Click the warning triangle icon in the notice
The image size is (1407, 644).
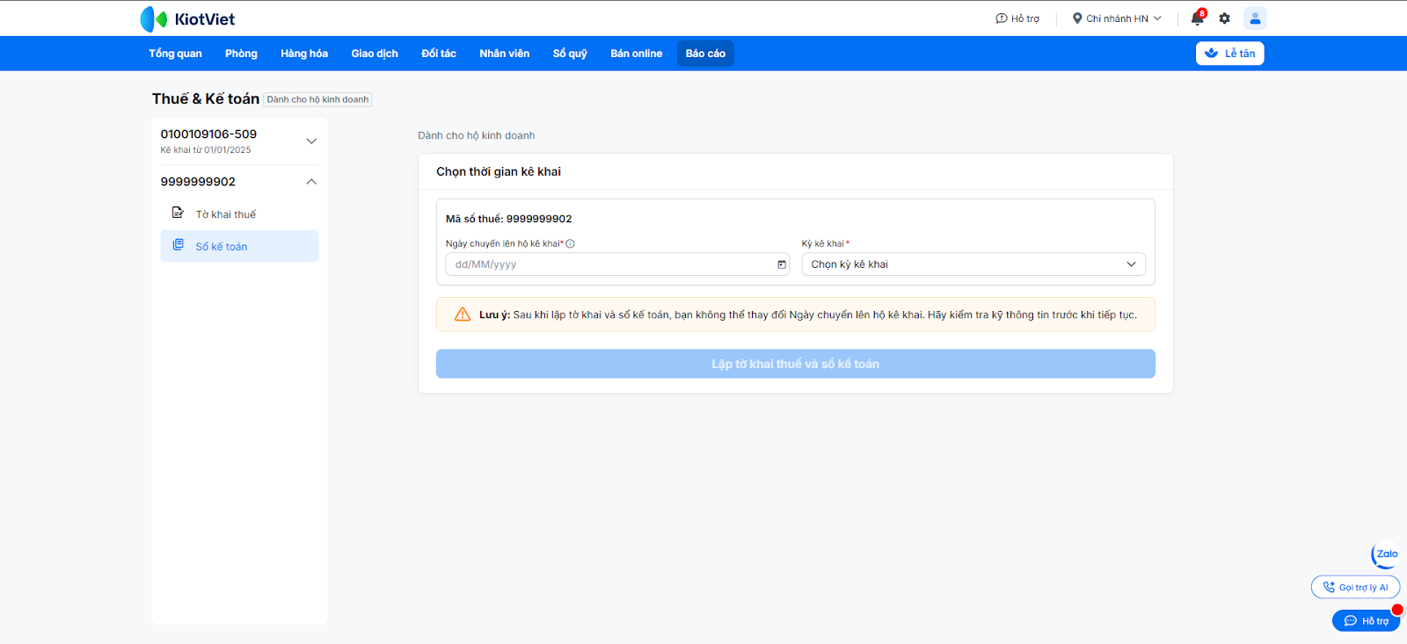463,315
